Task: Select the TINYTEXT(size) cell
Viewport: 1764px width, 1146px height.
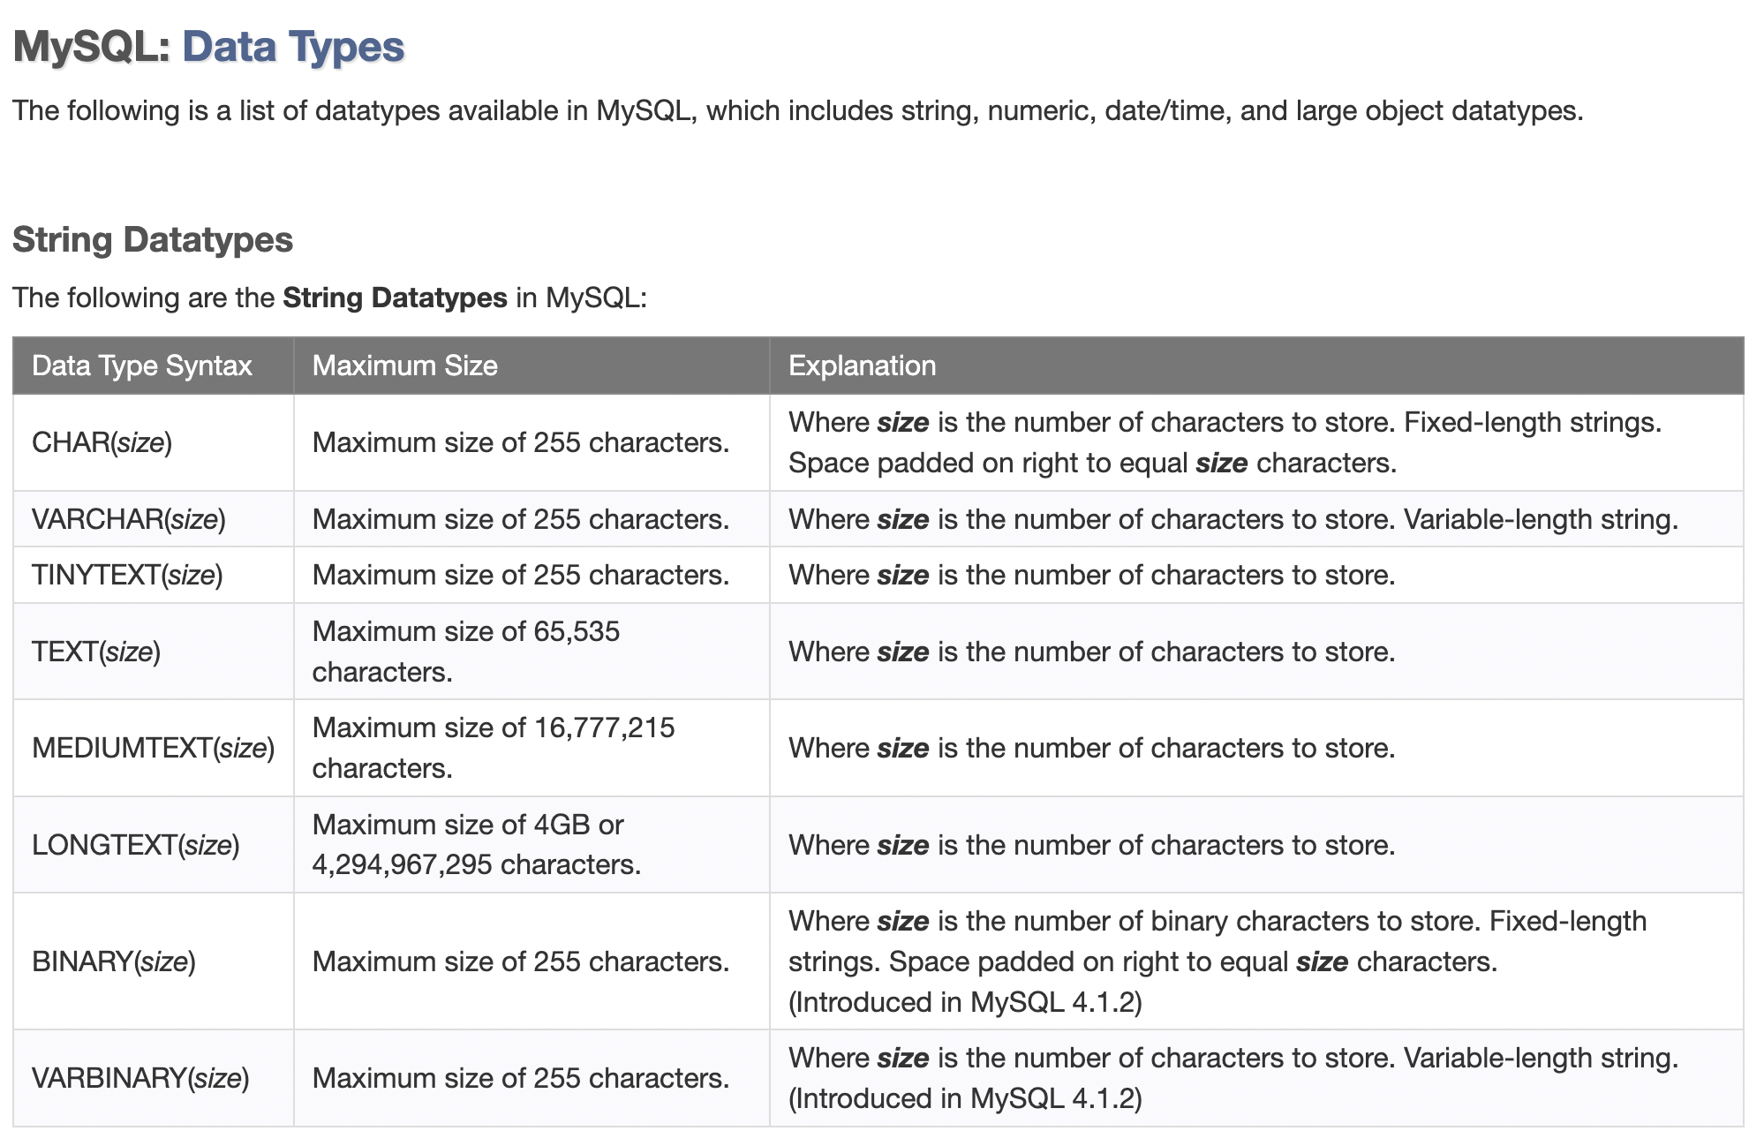Action: click(153, 575)
